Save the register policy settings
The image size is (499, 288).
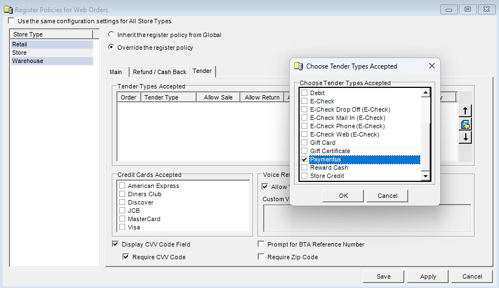(x=383, y=276)
